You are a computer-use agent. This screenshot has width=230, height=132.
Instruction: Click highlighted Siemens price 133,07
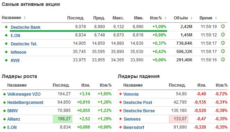[x=178, y=119]
